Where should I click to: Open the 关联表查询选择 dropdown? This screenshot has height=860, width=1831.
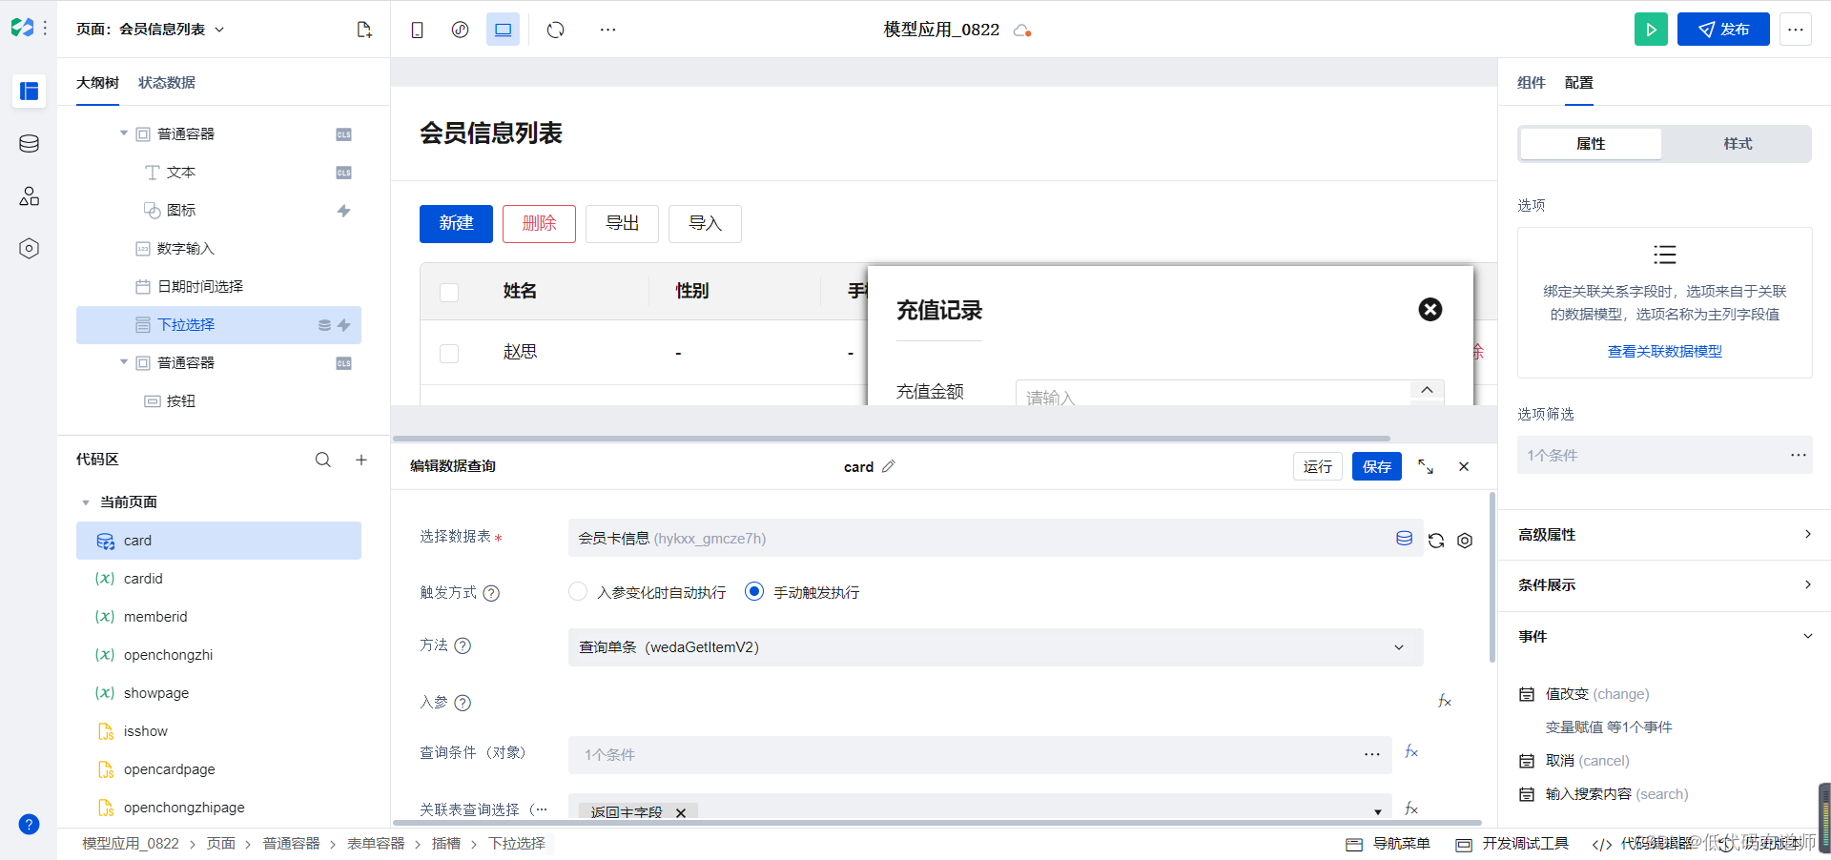tap(980, 808)
